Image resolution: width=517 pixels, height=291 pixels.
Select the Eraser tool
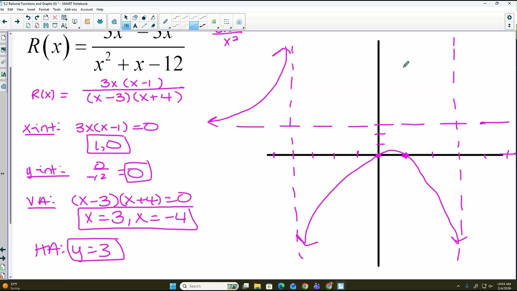pyautogui.click(x=153, y=25)
